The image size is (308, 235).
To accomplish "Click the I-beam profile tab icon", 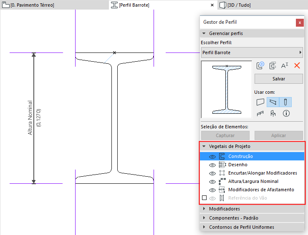I will coord(114,5).
